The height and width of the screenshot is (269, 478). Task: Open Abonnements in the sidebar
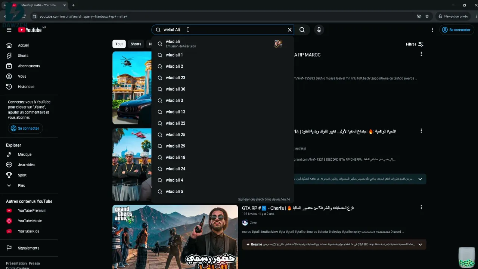[29, 66]
